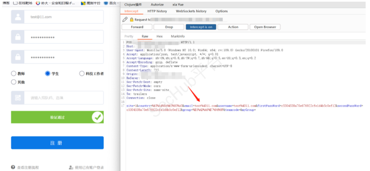Select the 科技工作者 radio button
Image resolution: width=370 pixels, height=171 pixels.
point(82,73)
